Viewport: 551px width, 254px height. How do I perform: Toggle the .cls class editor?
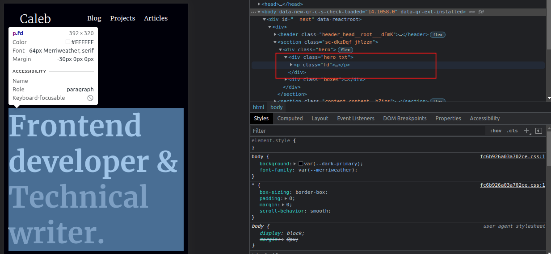512,131
